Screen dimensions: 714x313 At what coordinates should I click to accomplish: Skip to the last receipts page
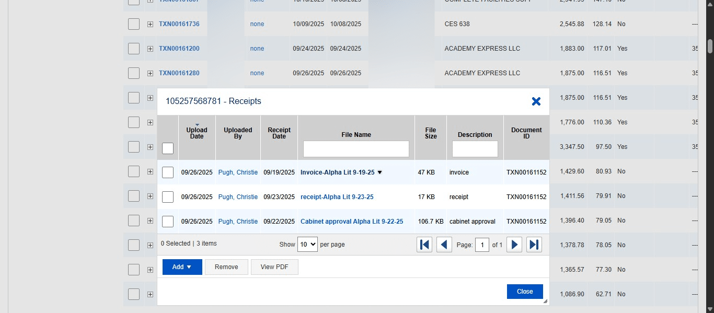point(534,244)
